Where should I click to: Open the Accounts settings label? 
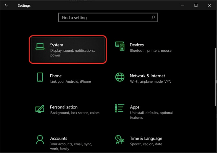pyautogui.click(x=59, y=138)
